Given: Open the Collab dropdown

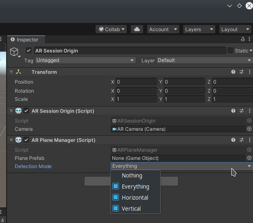Looking at the screenshot, I should 111,29.
